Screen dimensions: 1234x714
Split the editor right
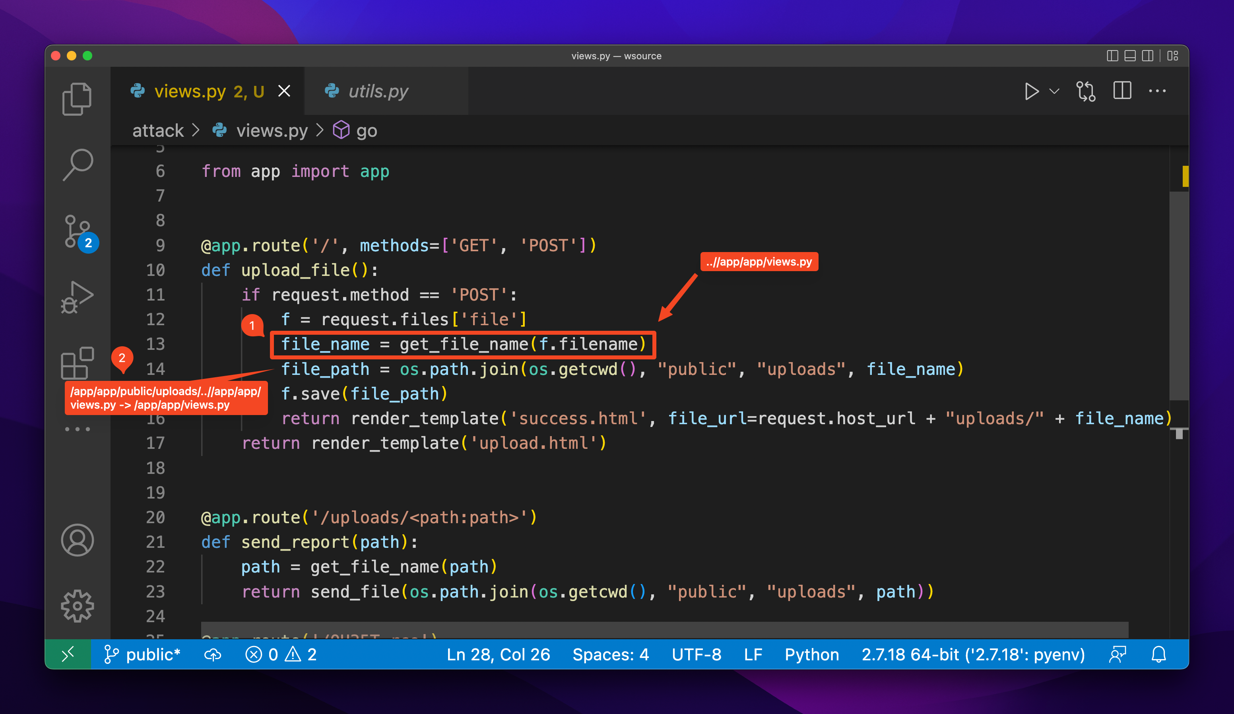point(1122,91)
